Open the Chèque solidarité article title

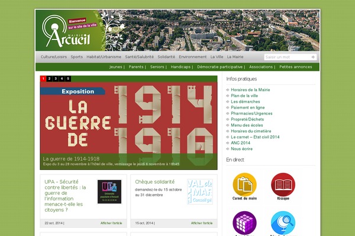(154, 182)
